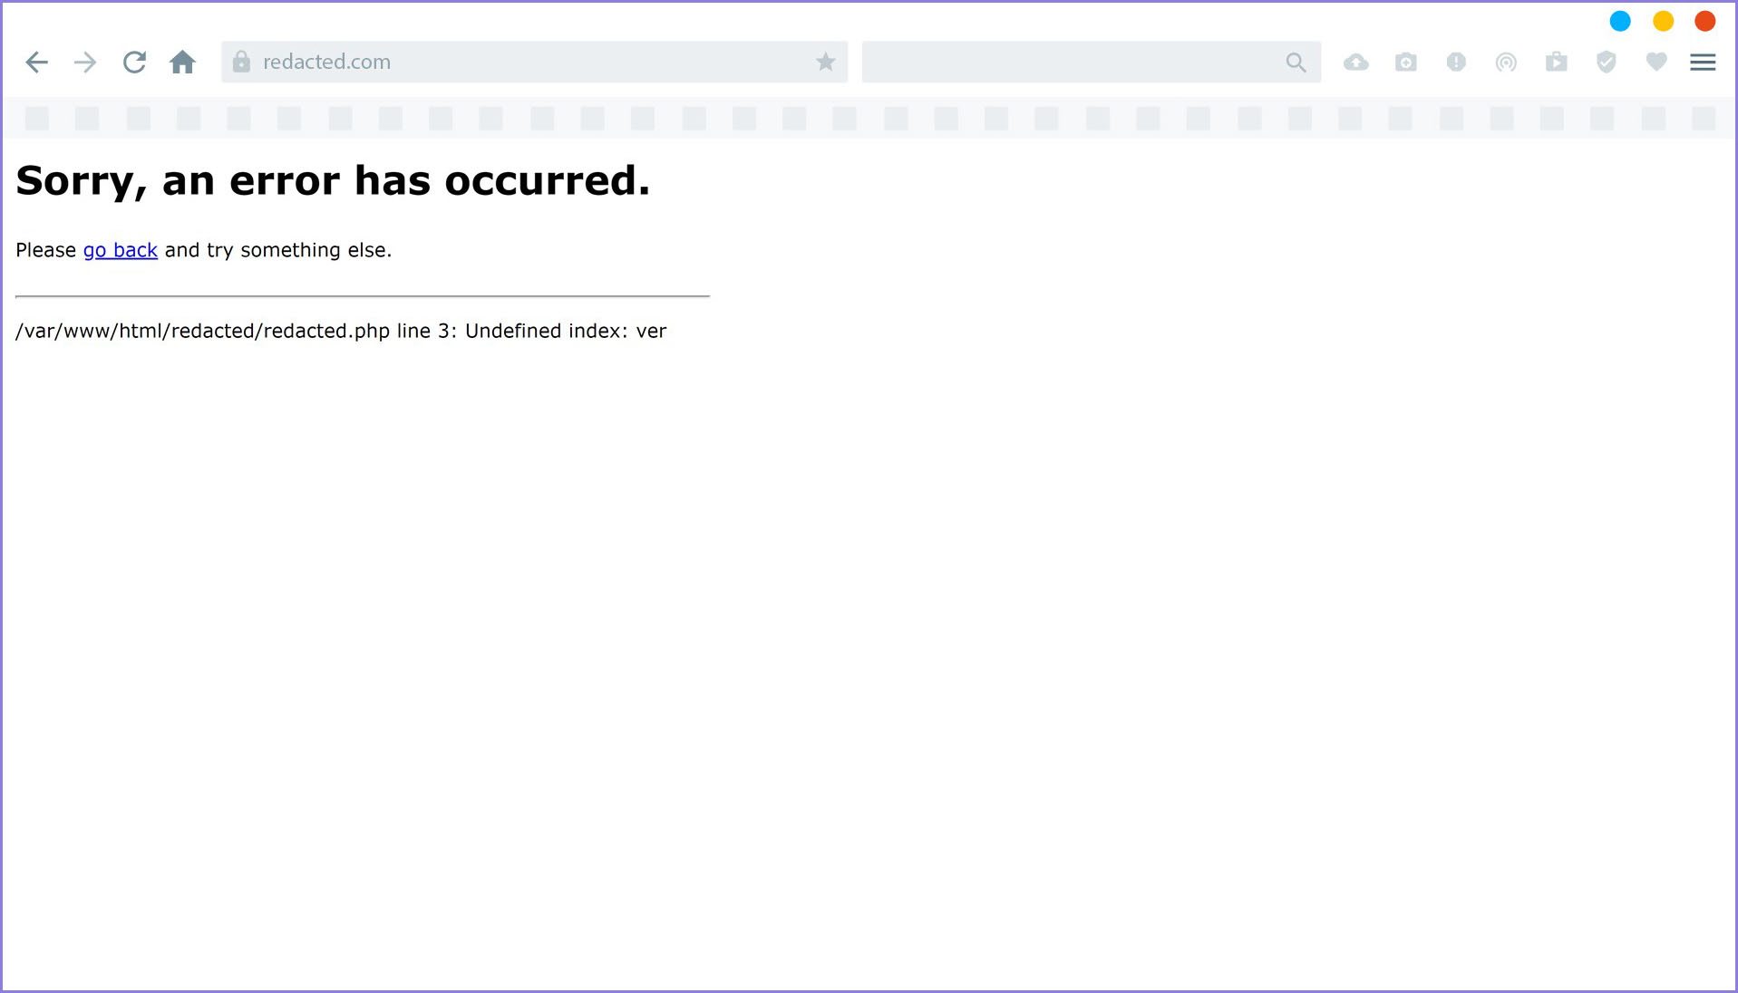Image resolution: width=1738 pixels, height=993 pixels.
Task: Click the yellow window control dot
Action: coord(1663,20)
